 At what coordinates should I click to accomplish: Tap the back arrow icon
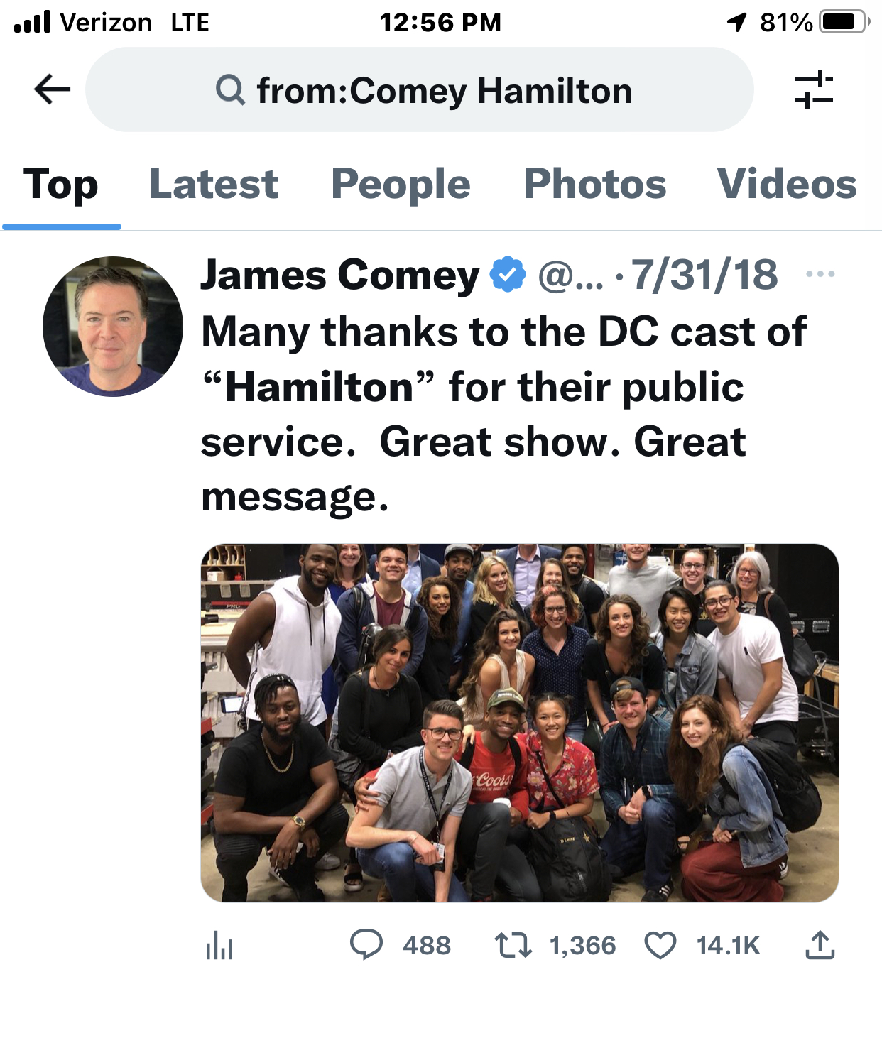click(x=53, y=89)
